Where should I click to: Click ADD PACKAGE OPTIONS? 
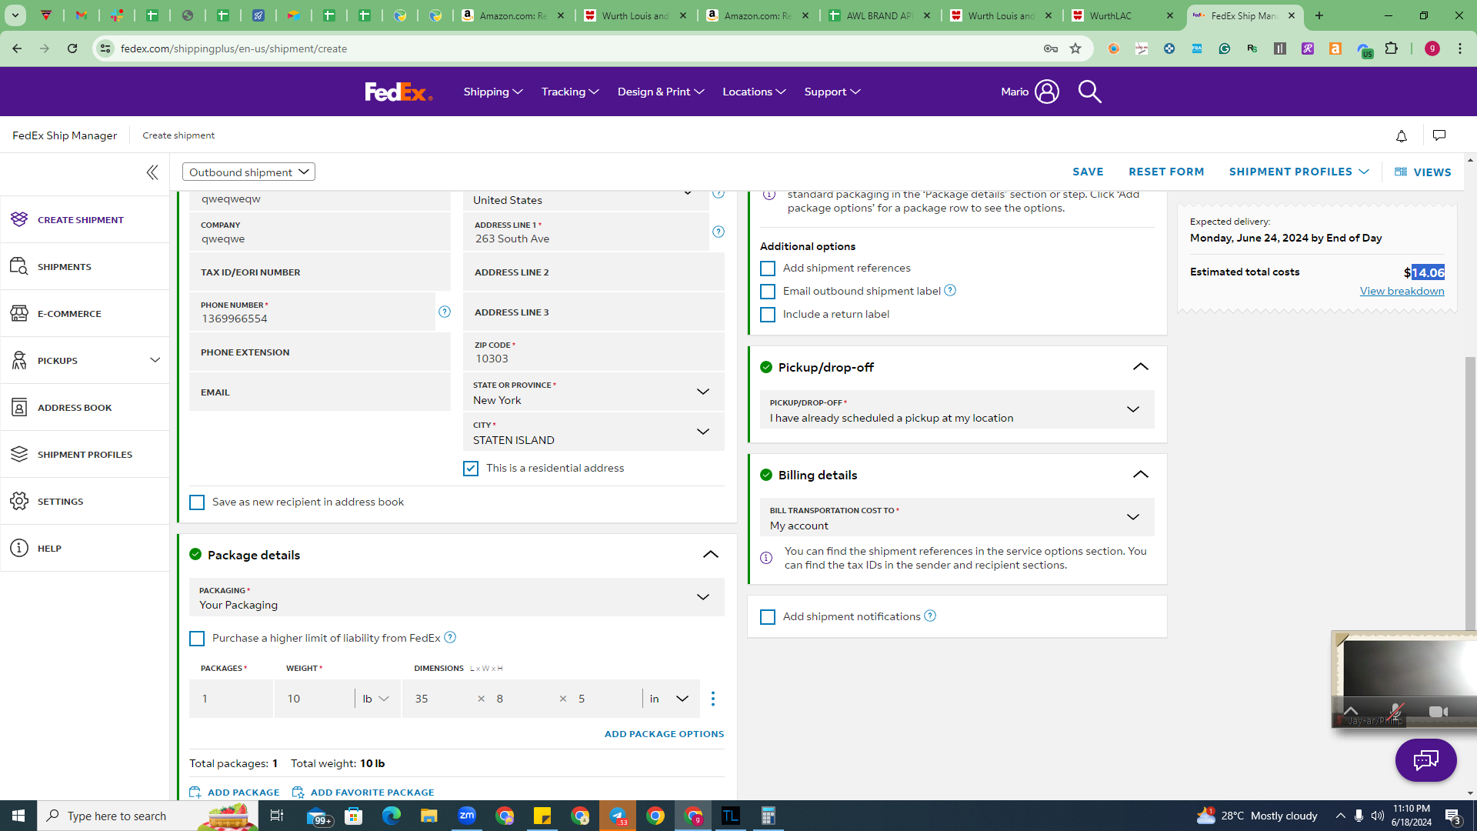point(664,734)
